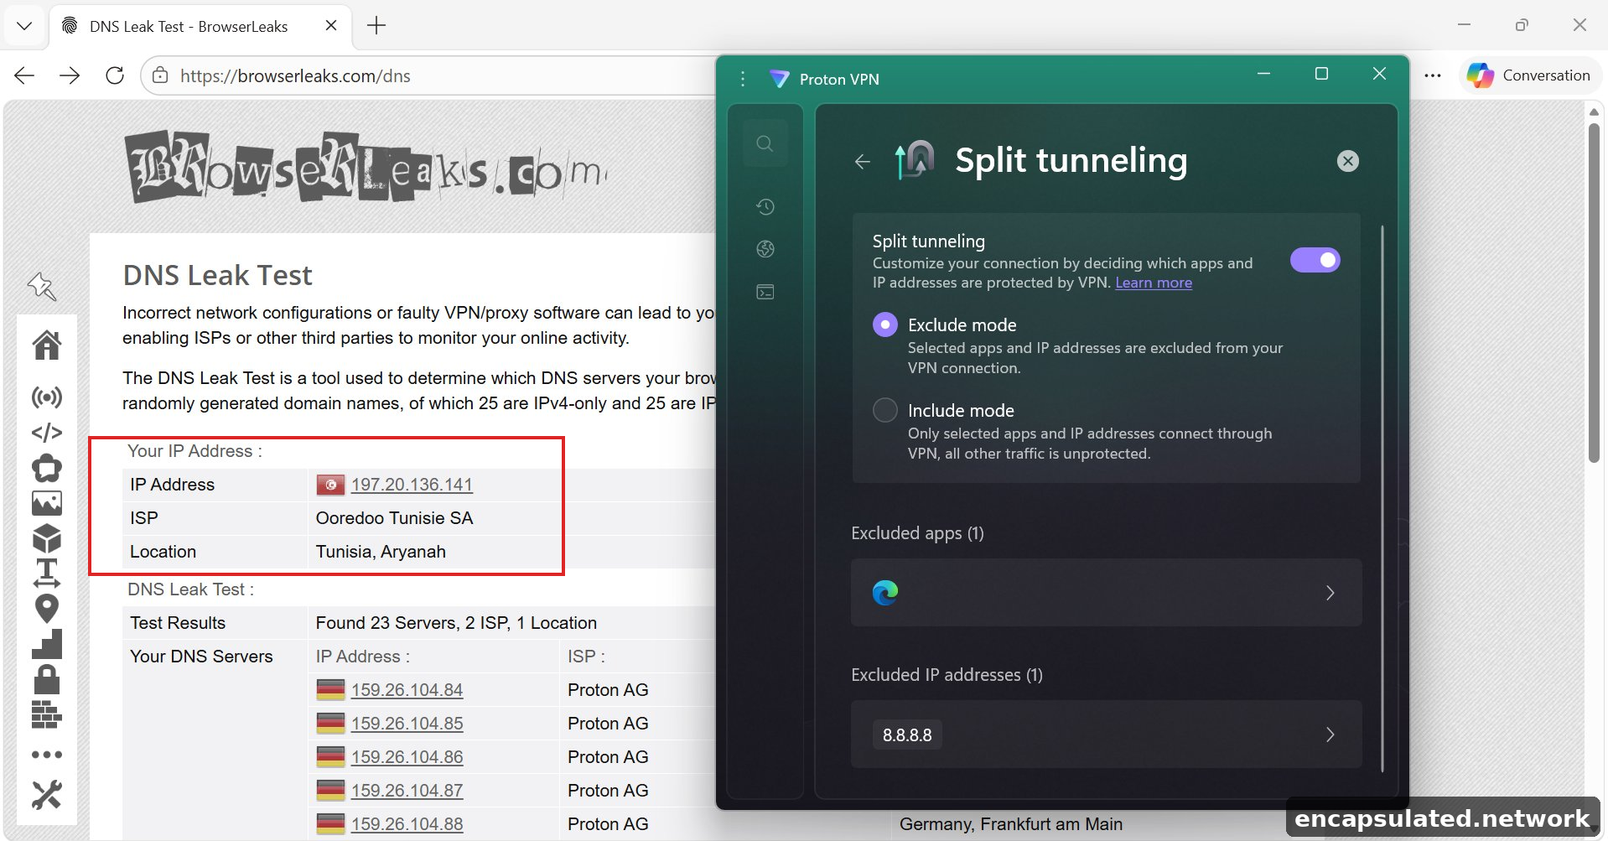The width and height of the screenshot is (1608, 841).
Task: Open IP address link 197.20.136.141
Action: click(412, 485)
